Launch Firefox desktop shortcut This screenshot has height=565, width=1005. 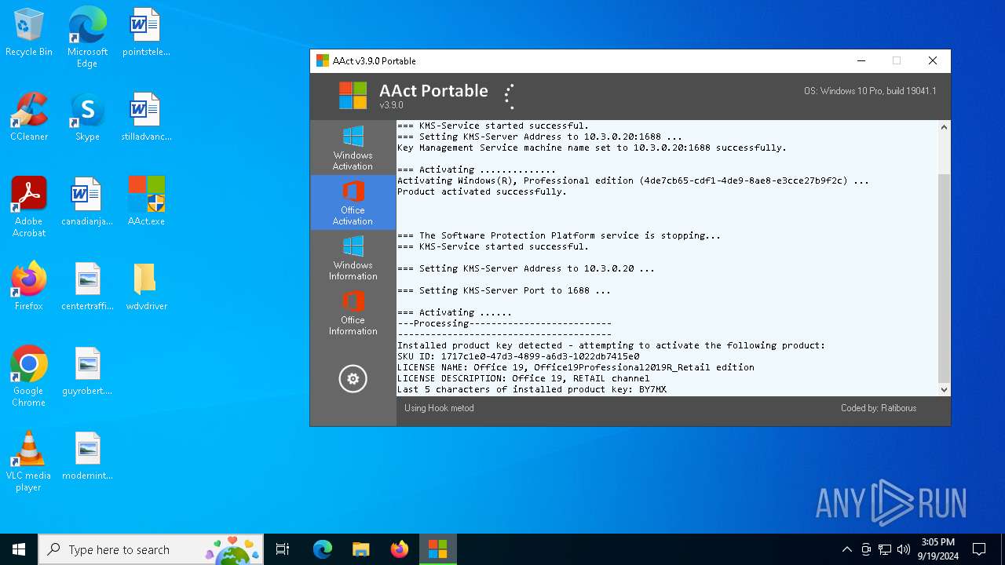29,287
